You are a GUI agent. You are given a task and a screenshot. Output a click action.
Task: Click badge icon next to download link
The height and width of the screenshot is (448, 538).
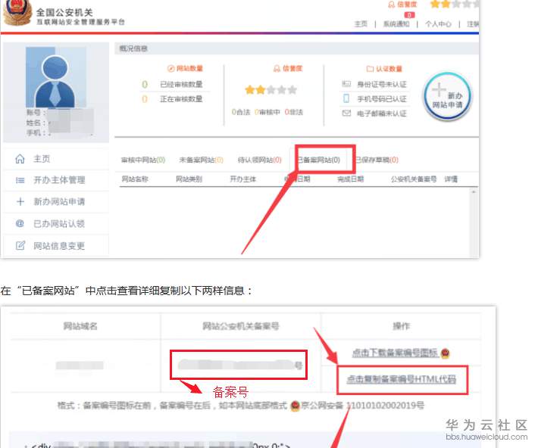(x=445, y=353)
